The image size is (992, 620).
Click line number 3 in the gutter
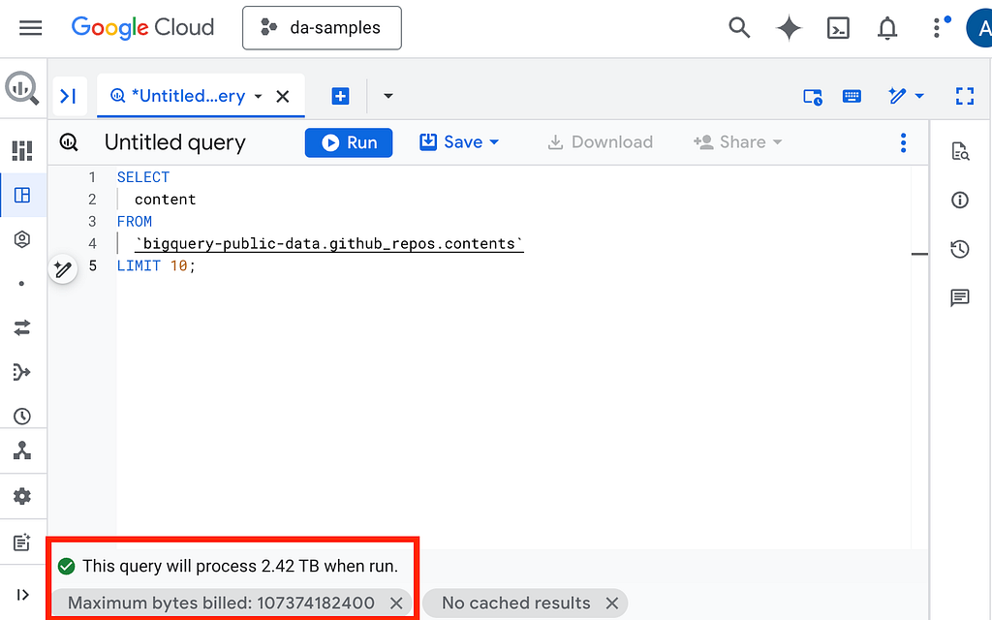click(x=92, y=222)
